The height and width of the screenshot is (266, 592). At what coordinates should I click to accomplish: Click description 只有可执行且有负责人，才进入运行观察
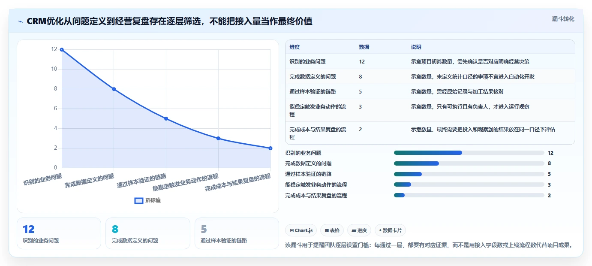[x=483, y=107]
